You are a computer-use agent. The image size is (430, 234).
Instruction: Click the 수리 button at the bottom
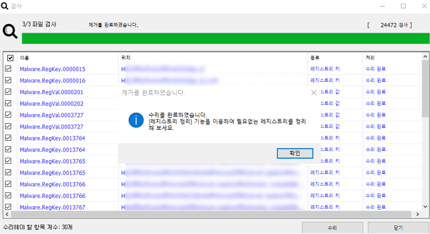[332, 228]
